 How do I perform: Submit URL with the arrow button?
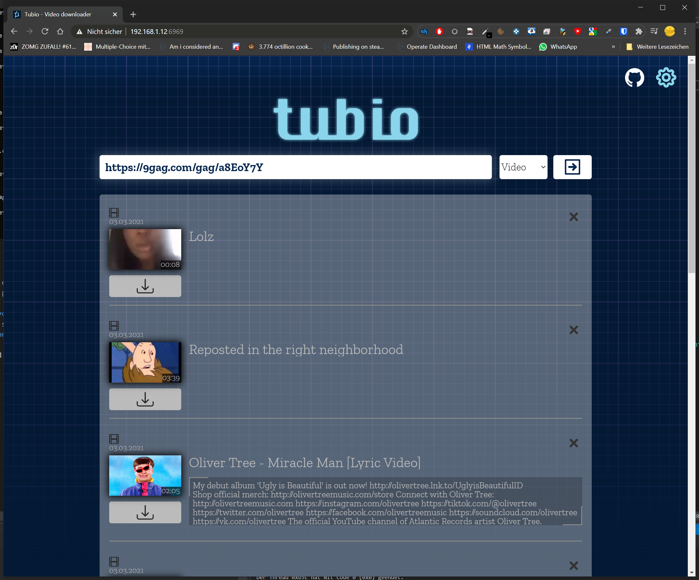[572, 167]
